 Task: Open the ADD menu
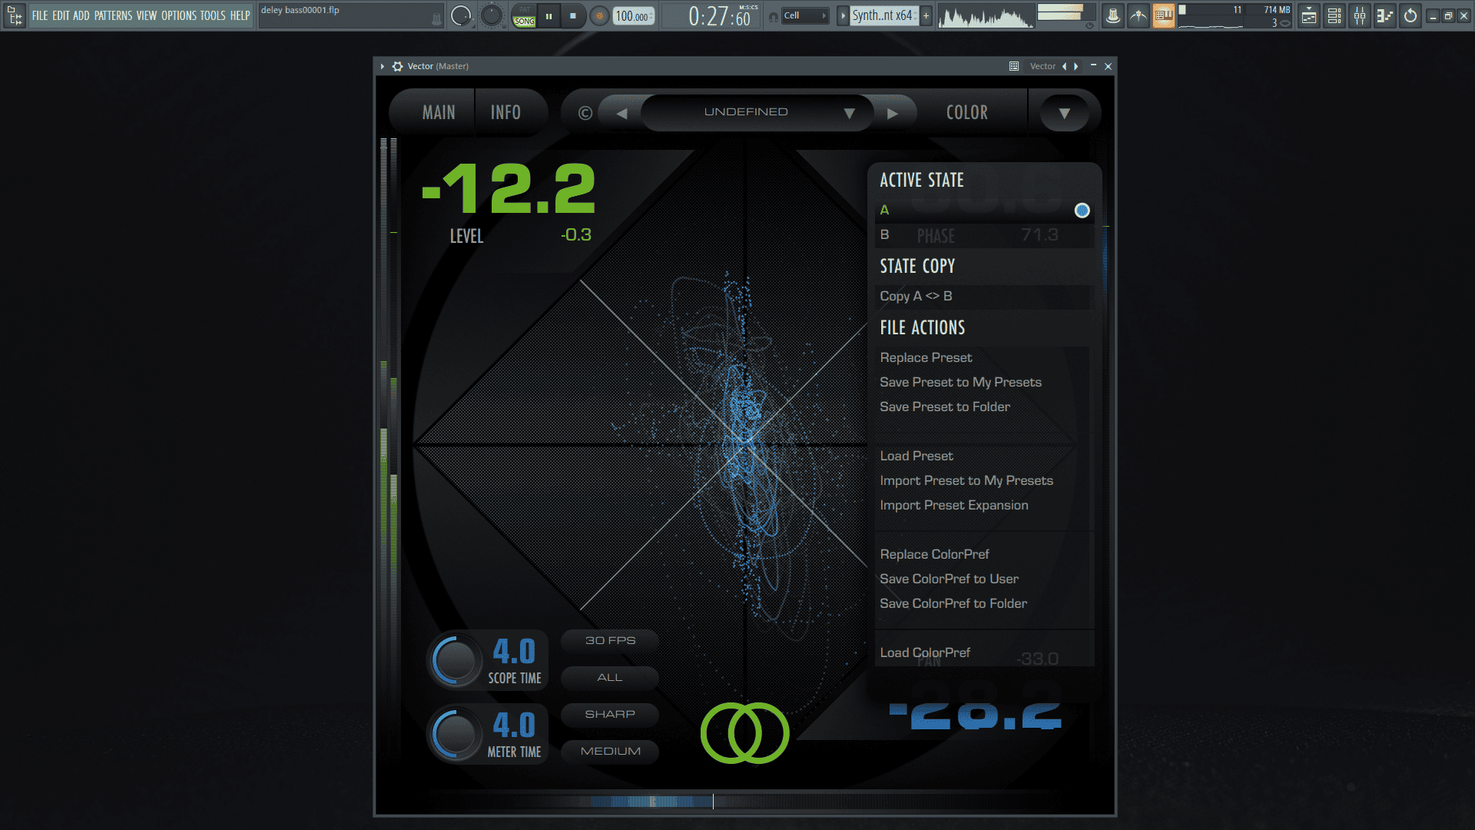coord(81,15)
